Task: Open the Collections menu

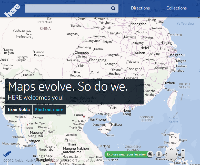Action: pos(176,8)
